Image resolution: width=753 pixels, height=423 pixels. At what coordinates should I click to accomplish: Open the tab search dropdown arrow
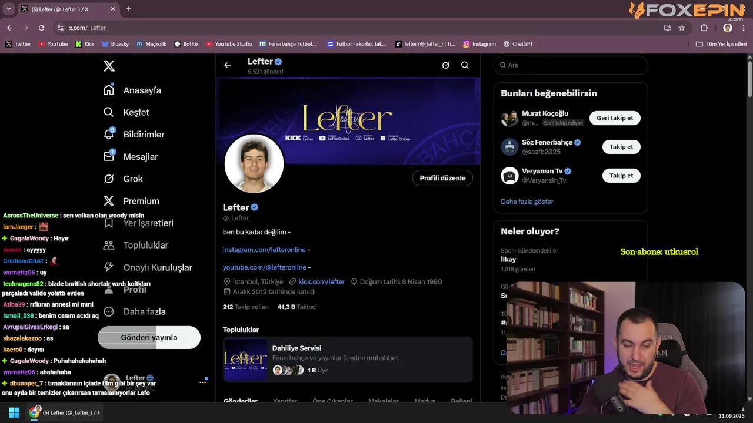[x=8, y=9]
